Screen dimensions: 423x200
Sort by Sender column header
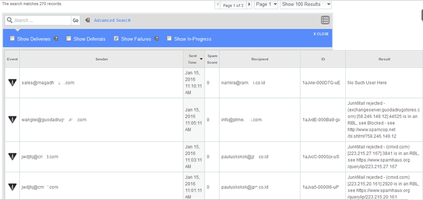click(102, 59)
